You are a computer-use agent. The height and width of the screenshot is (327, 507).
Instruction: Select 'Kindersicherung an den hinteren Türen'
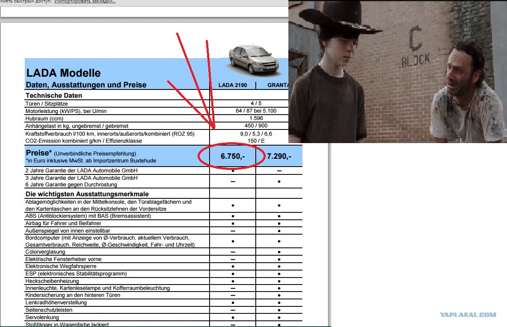tap(73, 295)
